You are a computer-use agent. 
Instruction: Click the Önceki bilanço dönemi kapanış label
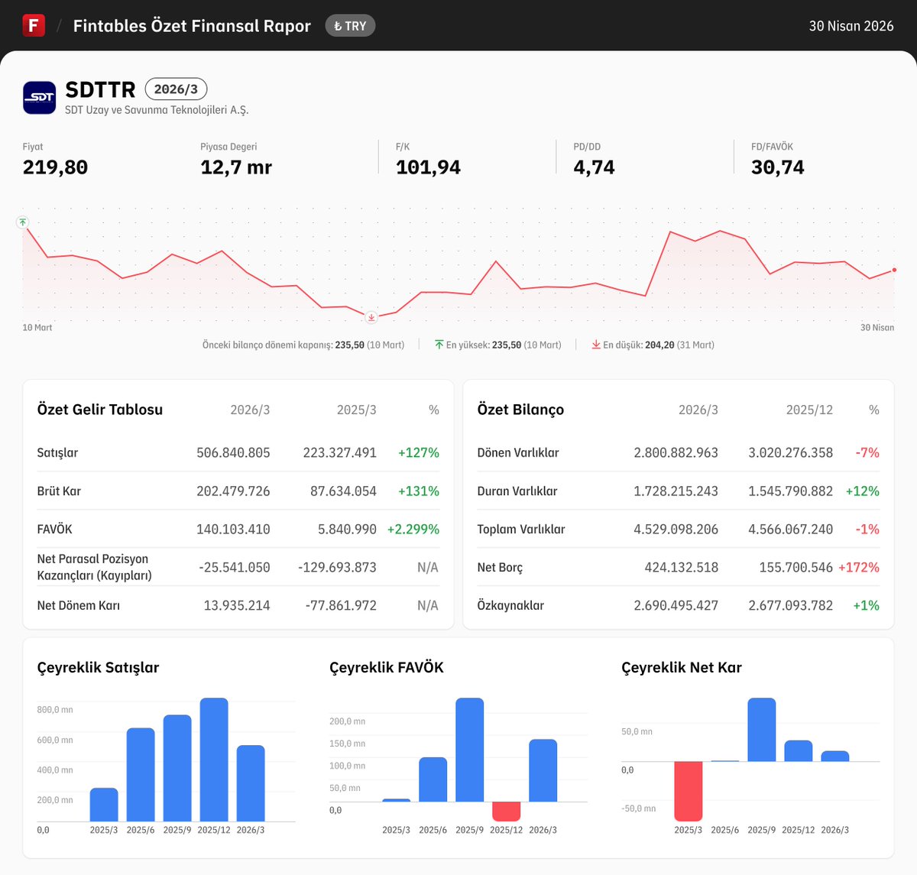tap(267, 345)
